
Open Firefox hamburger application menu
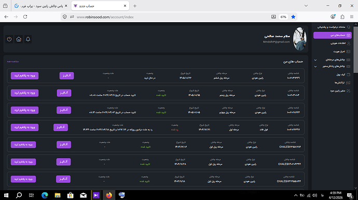[352, 17]
